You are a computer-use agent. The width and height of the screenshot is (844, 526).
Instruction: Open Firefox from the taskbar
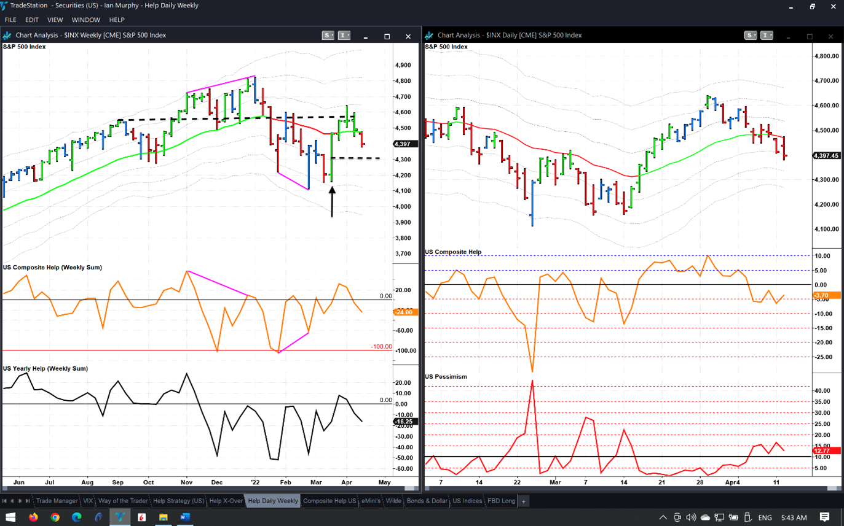(x=33, y=517)
